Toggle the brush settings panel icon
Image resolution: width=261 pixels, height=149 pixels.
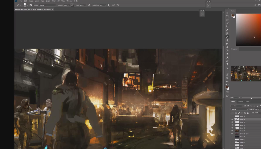click(x=31, y=5)
